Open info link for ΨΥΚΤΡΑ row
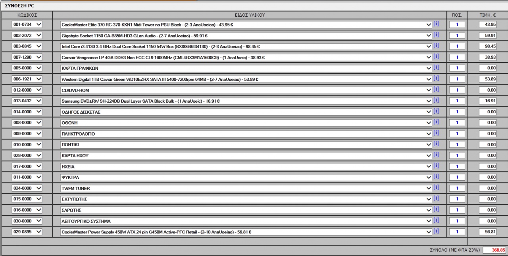The height and width of the screenshot is (256, 508). pos(436,176)
